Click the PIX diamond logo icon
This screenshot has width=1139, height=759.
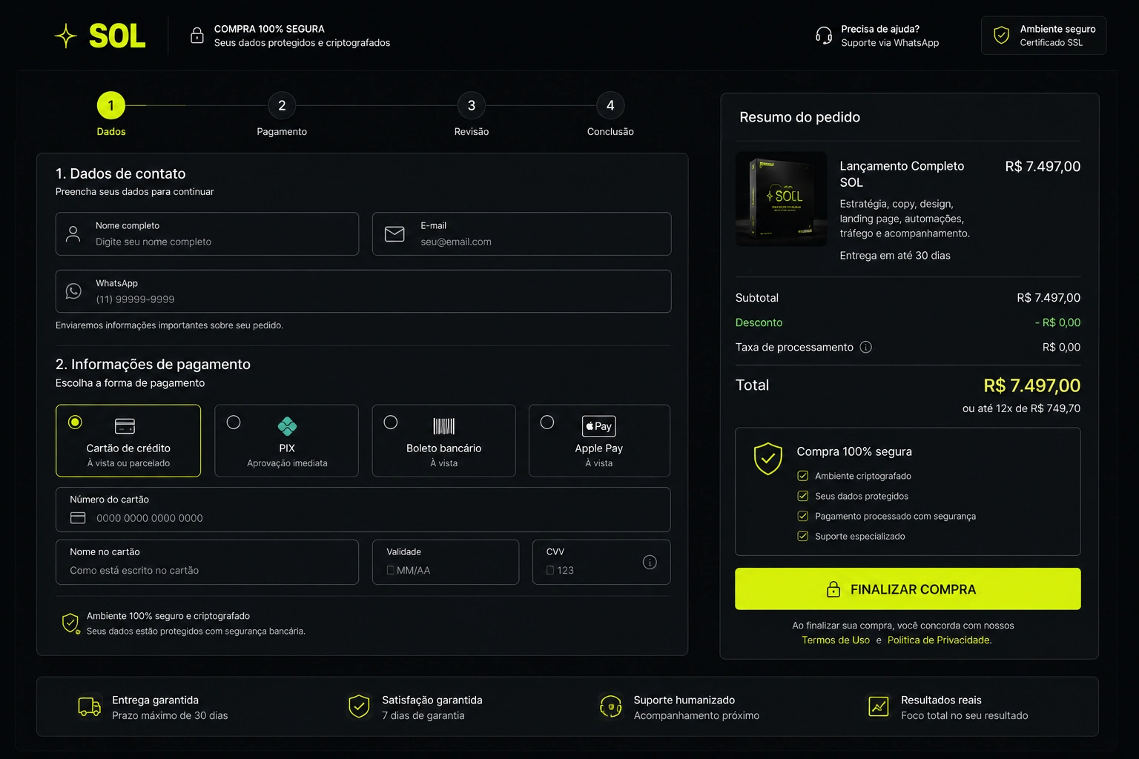287,426
